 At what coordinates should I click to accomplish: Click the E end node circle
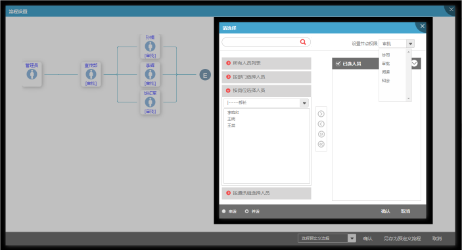coord(205,75)
